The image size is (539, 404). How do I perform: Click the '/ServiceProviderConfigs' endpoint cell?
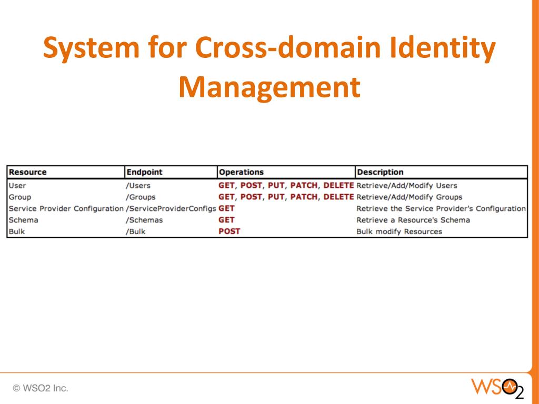point(171,208)
